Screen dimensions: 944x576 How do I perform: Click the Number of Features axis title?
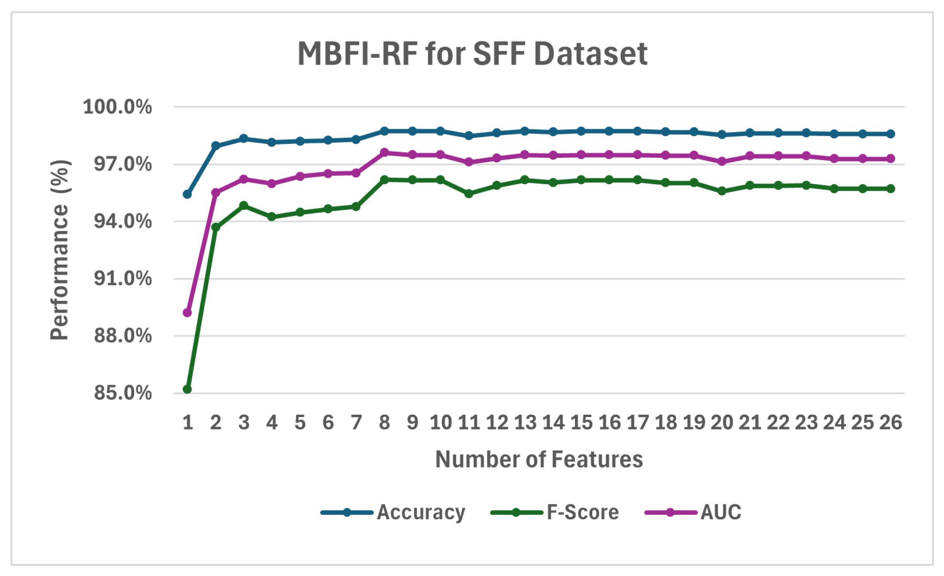coord(539,459)
